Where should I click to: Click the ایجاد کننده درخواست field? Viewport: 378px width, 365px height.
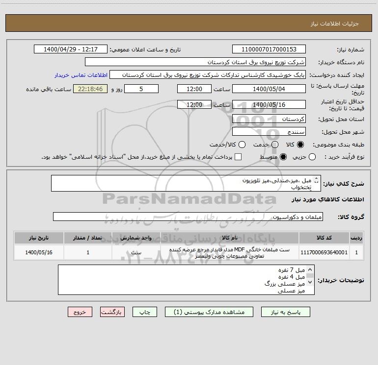coord(207,75)
